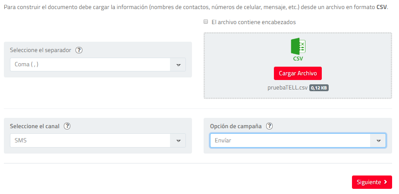Click the help icon beside Seleccione el canal
The width and height of the screenshot is (399, 194).
(x=67, y=126)
